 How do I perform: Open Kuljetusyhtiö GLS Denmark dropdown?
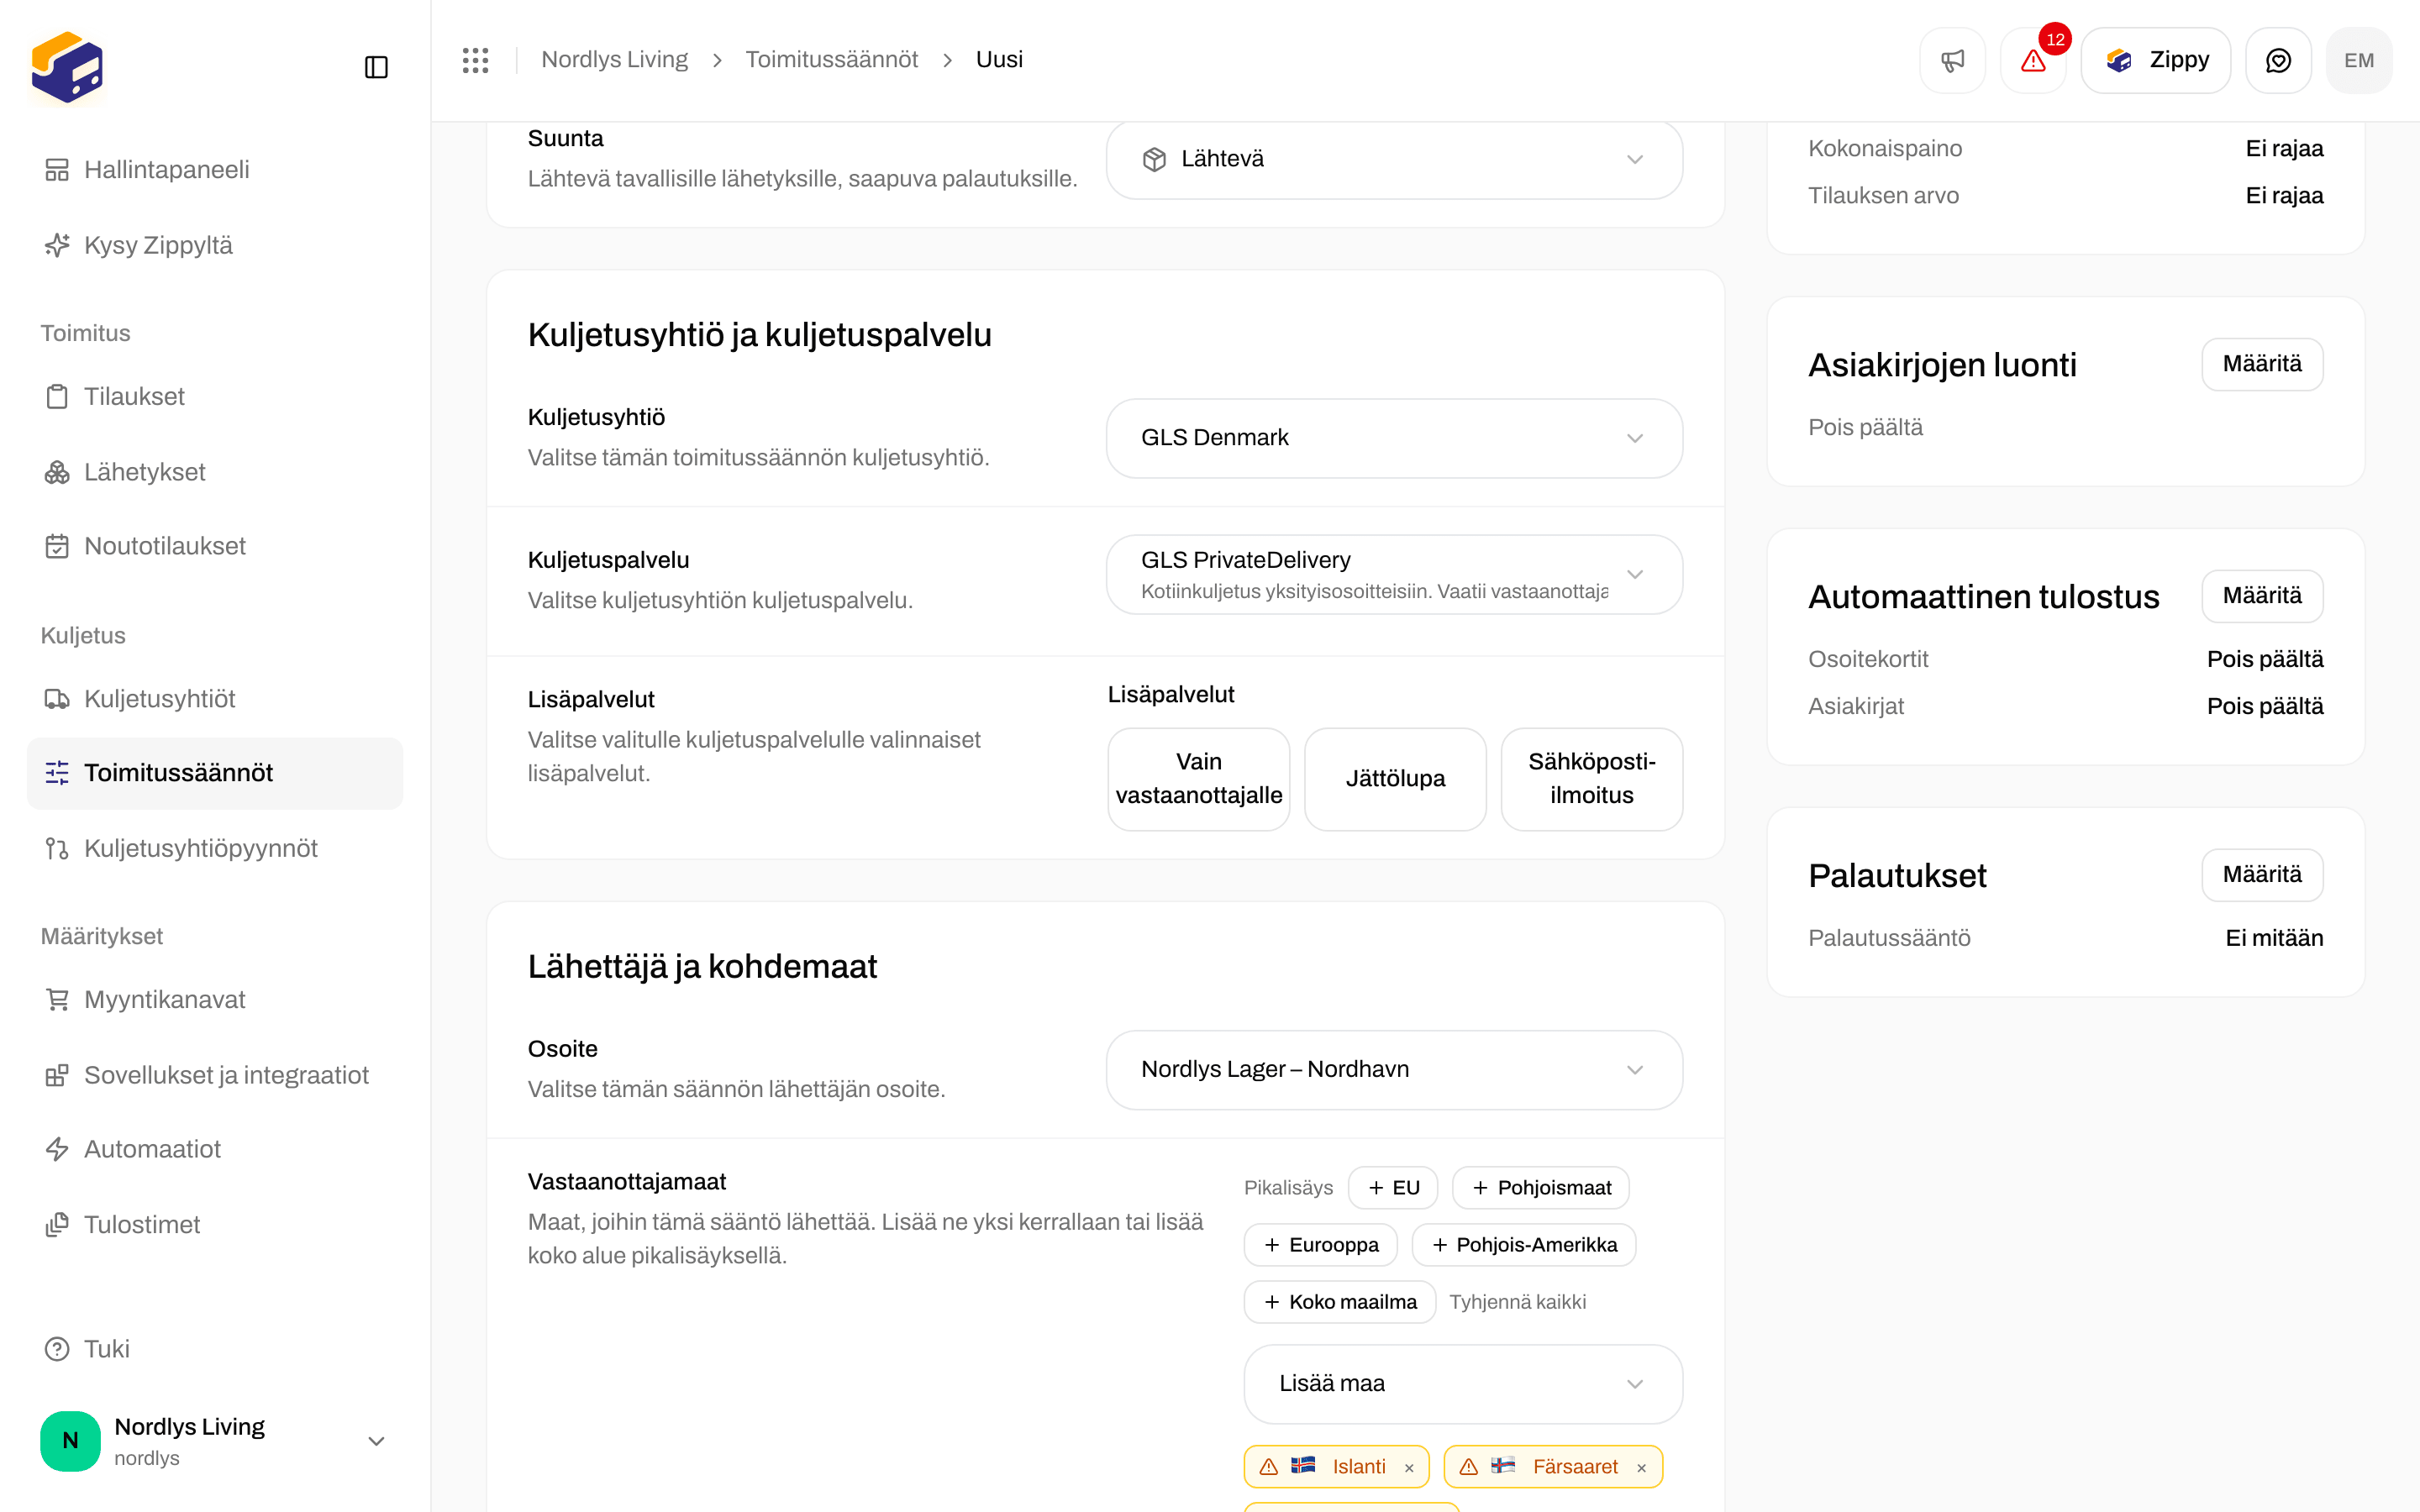coord(1394,438)
